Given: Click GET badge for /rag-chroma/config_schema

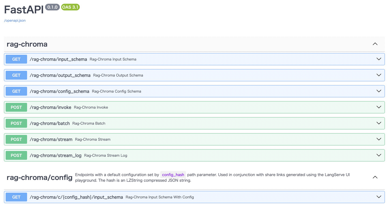Looking at the screenshot, I should 16,91.
